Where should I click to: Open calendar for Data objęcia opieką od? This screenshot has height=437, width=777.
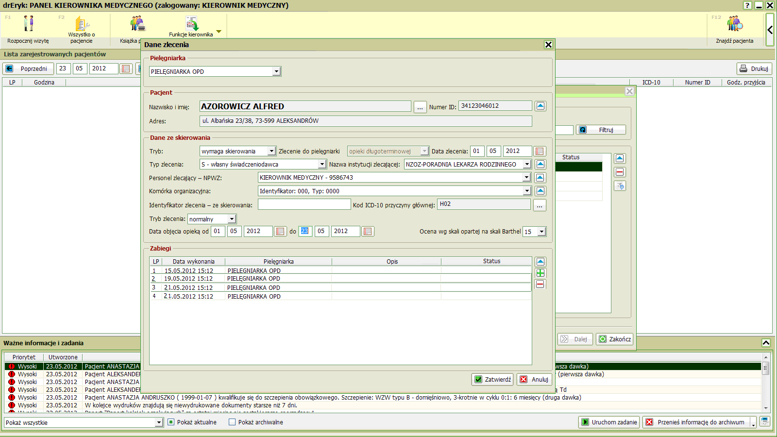(280, 231)
